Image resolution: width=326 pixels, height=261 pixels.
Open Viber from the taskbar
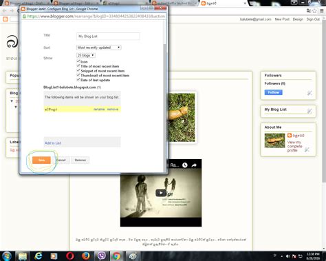point(101,256)
